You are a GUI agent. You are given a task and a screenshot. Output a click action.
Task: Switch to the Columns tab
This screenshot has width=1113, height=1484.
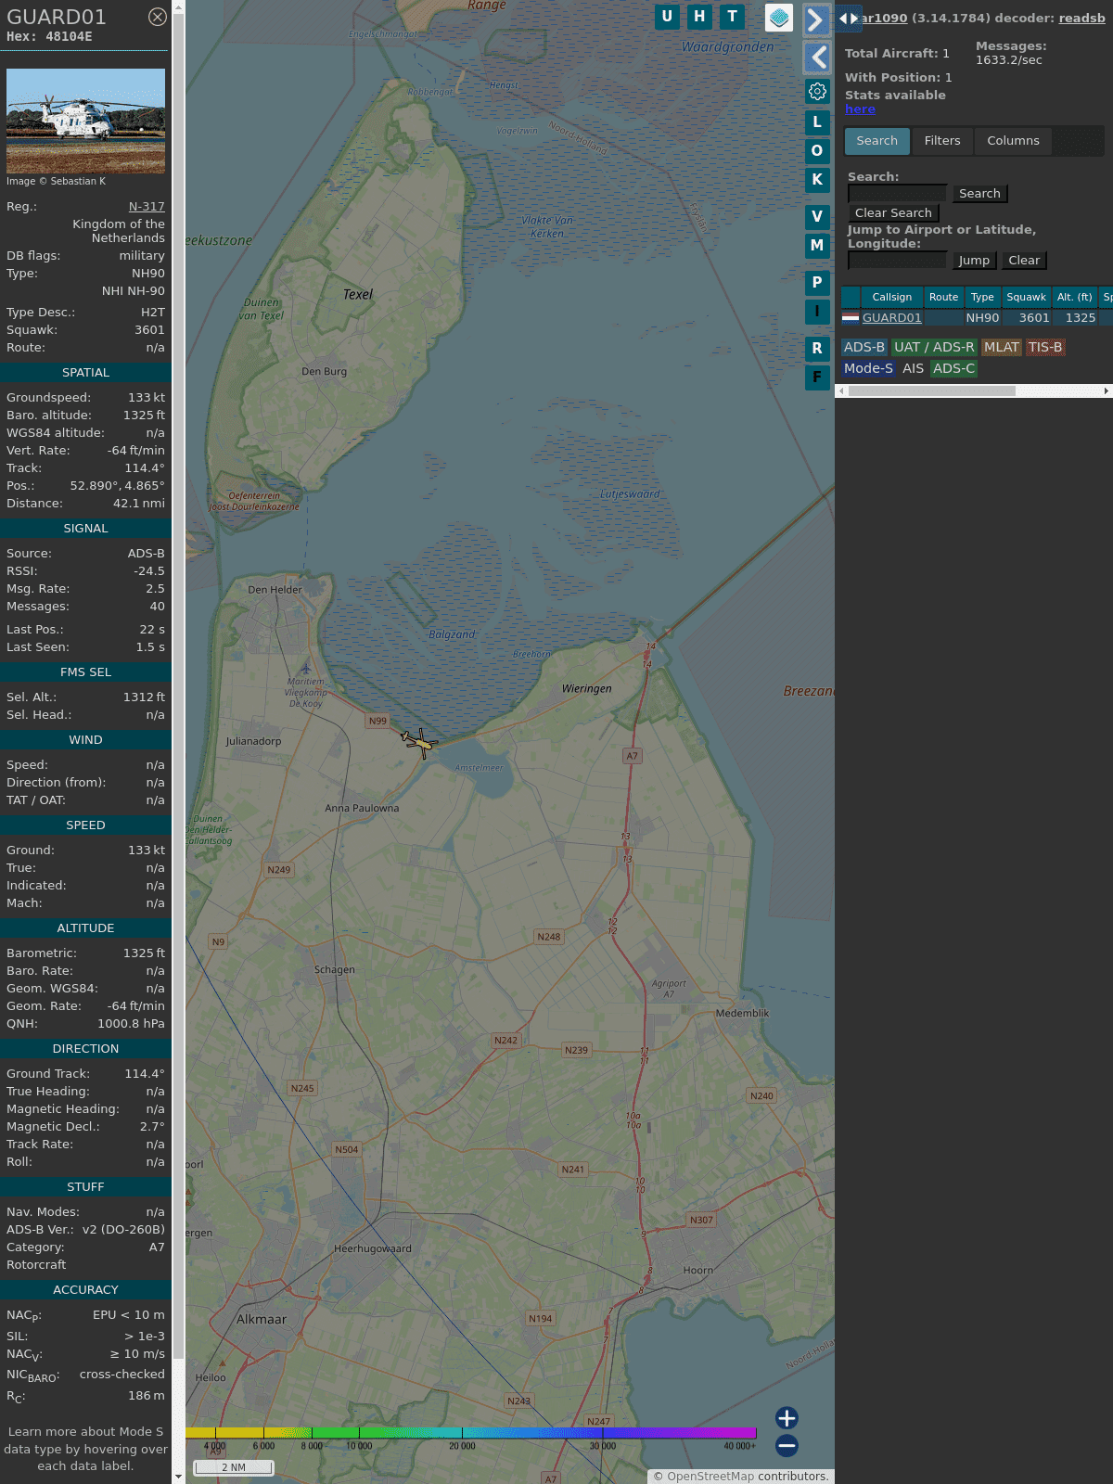[1013, 141]
